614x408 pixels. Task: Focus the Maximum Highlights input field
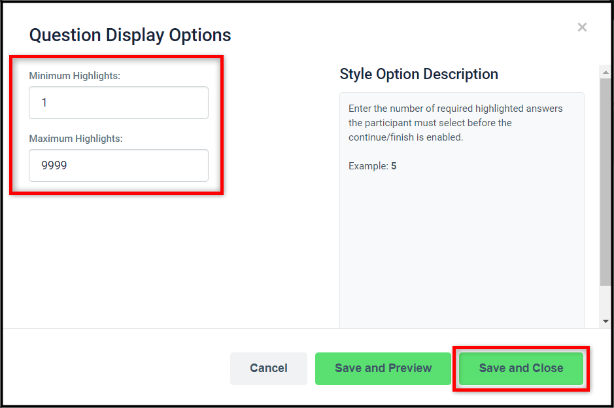pyautogui.click(x=118, y=165)
